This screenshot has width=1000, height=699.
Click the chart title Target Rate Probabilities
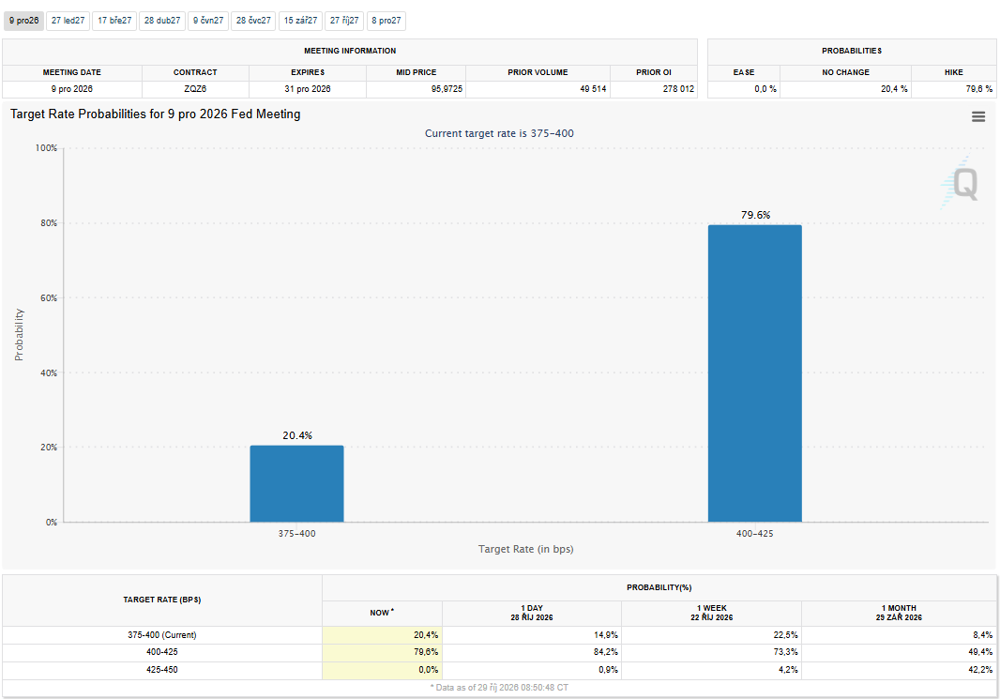[156, 114]
